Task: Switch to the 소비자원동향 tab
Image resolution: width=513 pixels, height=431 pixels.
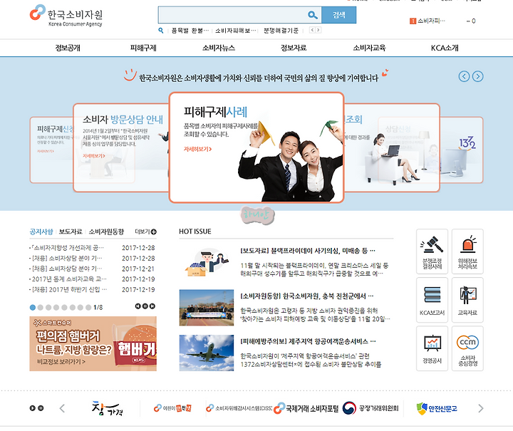Action: pyautogui.click(x=106, y=232)
